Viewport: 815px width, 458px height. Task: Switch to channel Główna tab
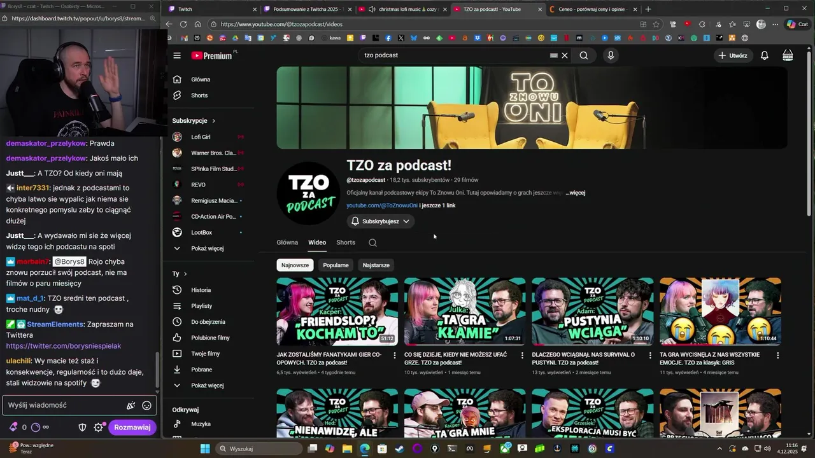point(287,242)
